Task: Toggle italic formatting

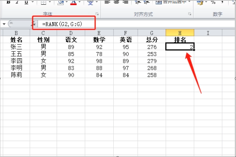Action: pyautogui.click(x=17, y=2)
